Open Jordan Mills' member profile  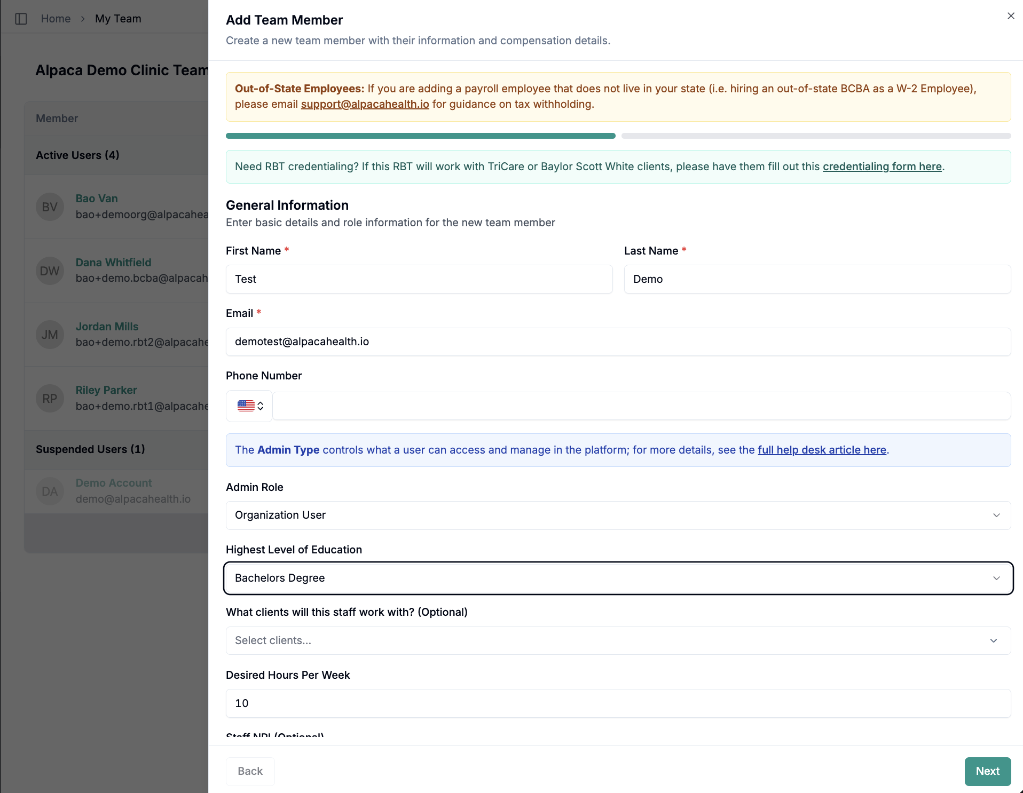coord(107,327)
